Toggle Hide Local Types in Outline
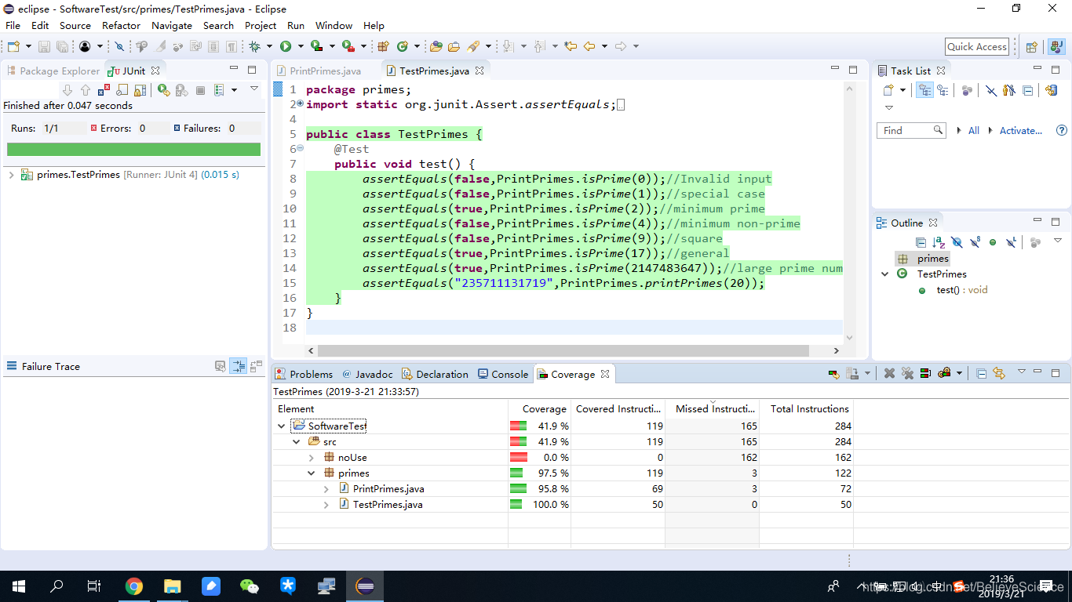 1011,242
